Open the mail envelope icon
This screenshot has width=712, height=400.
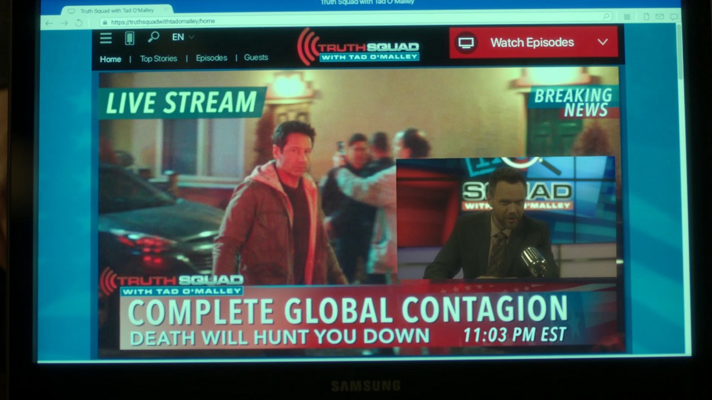tap(659, 17)
